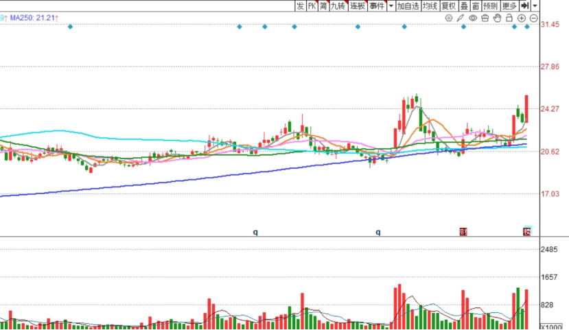Click the 发 toolbar button
The image size is (569, 330).
tap(300, 5)
